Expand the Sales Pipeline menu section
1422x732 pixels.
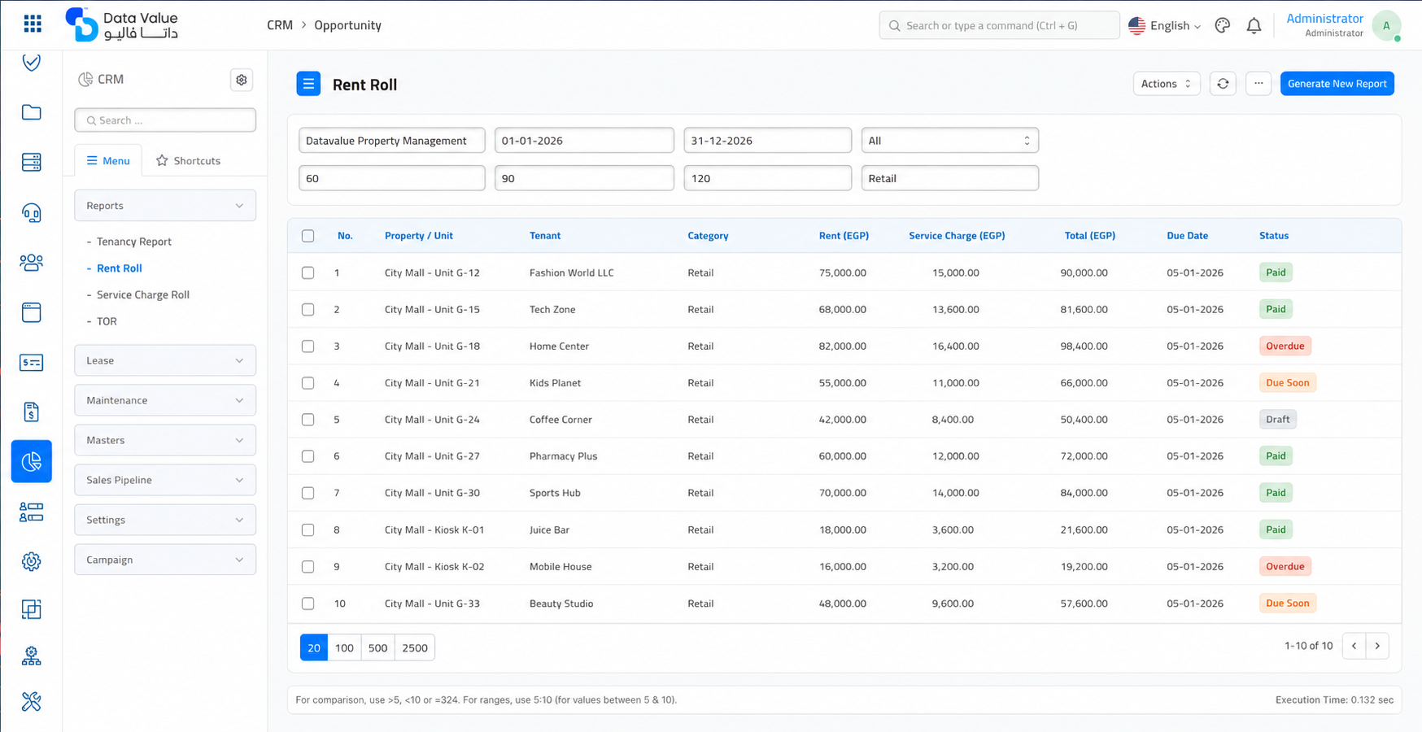click(165, 480)
